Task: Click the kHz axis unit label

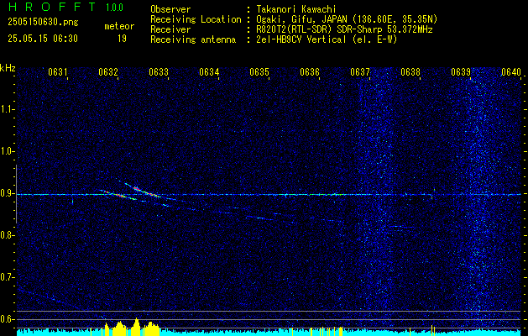Action: point(8,68)
